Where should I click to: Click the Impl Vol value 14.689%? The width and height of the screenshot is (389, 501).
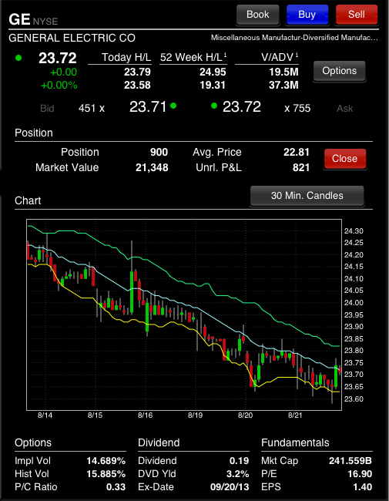106,461
